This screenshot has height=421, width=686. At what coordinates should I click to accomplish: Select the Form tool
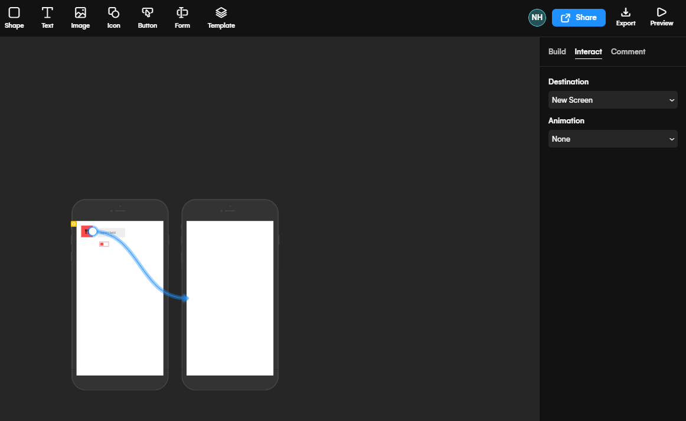point(182,17)
